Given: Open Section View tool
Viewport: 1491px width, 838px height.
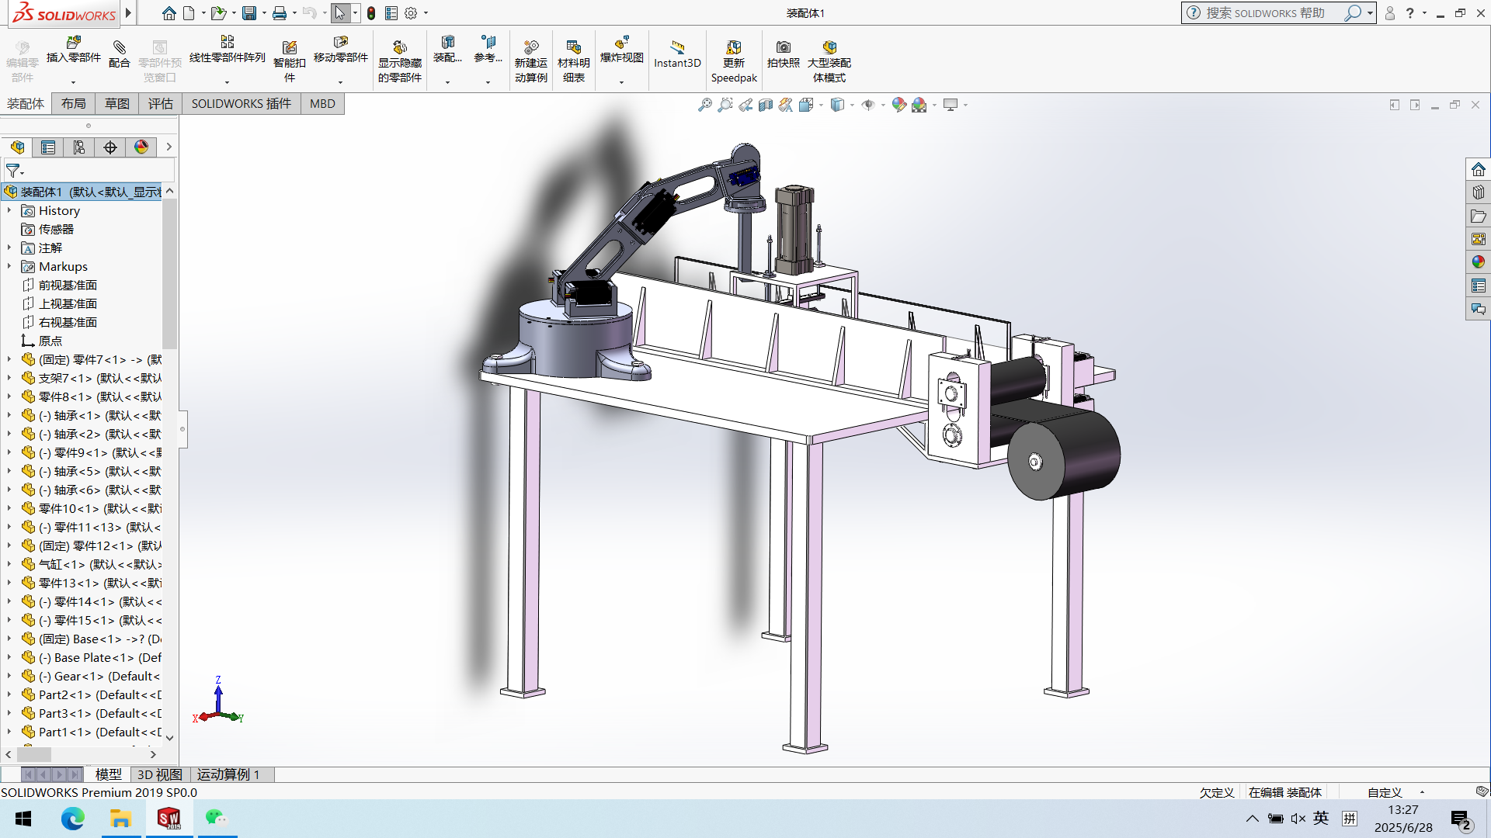Looking at the screenshot, I should pyautogui.click(x=766, y=105).
